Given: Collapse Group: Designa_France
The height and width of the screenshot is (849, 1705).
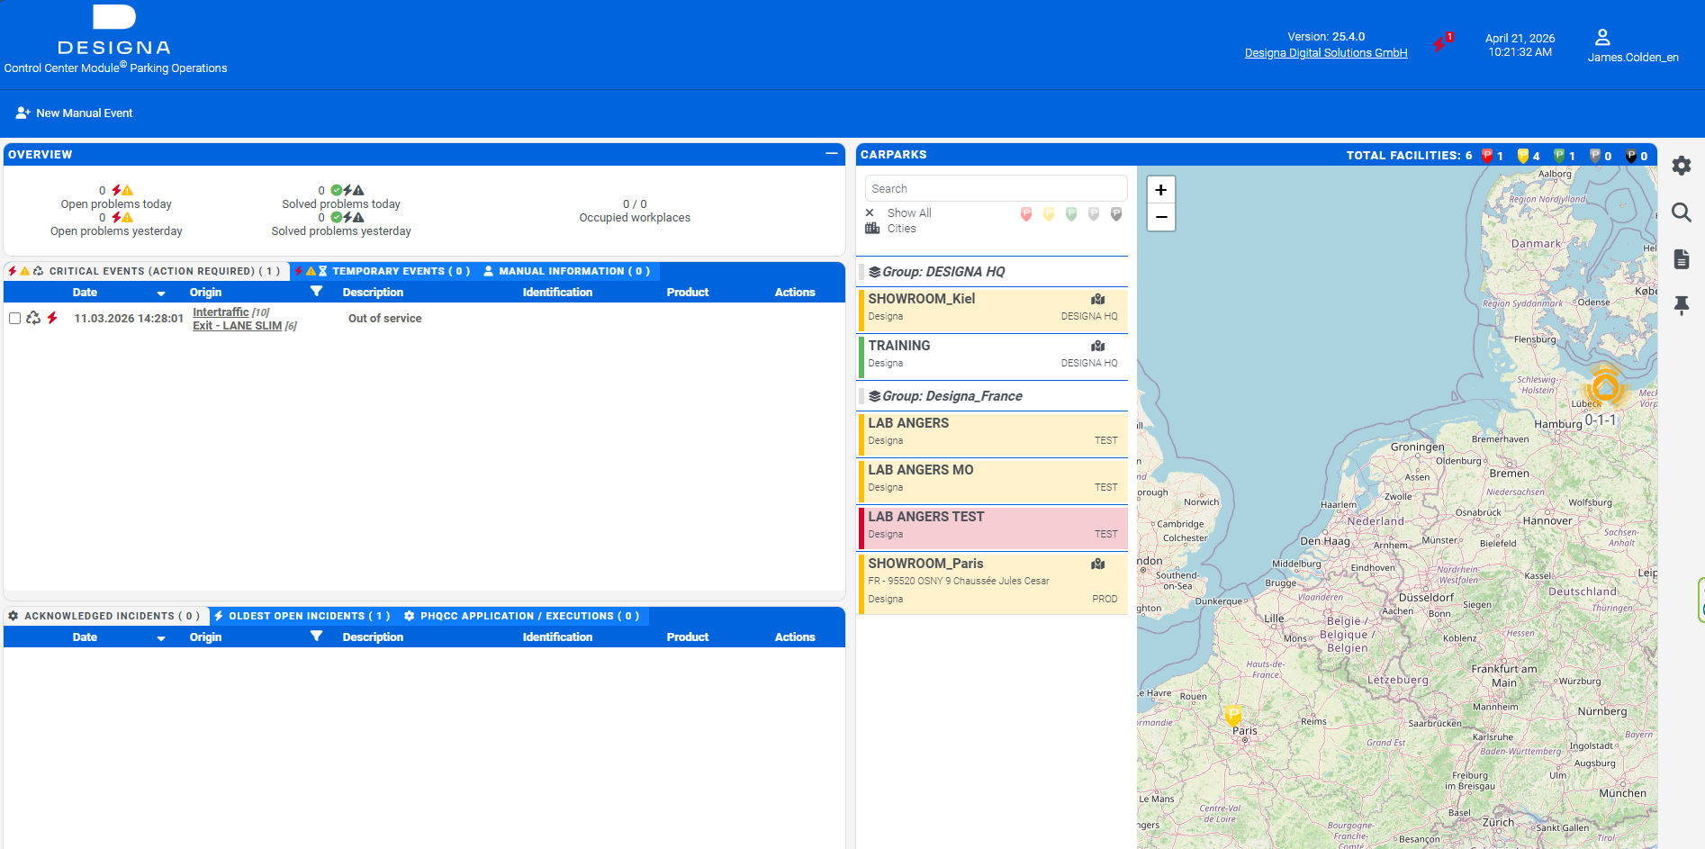Looking at the screenshot, I should 993,396.
